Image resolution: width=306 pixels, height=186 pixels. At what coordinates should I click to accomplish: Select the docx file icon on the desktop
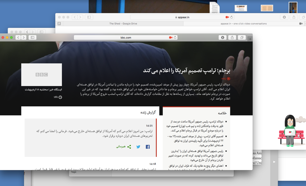214,8
